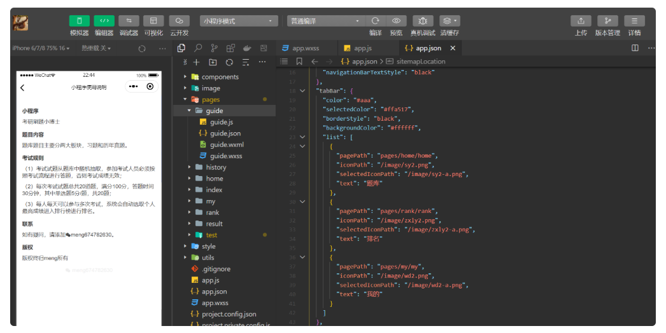This screenshot has width=666, height=333.
Task: Click the compile (编译) refresh icon
Action: click(x=375, y=21)
